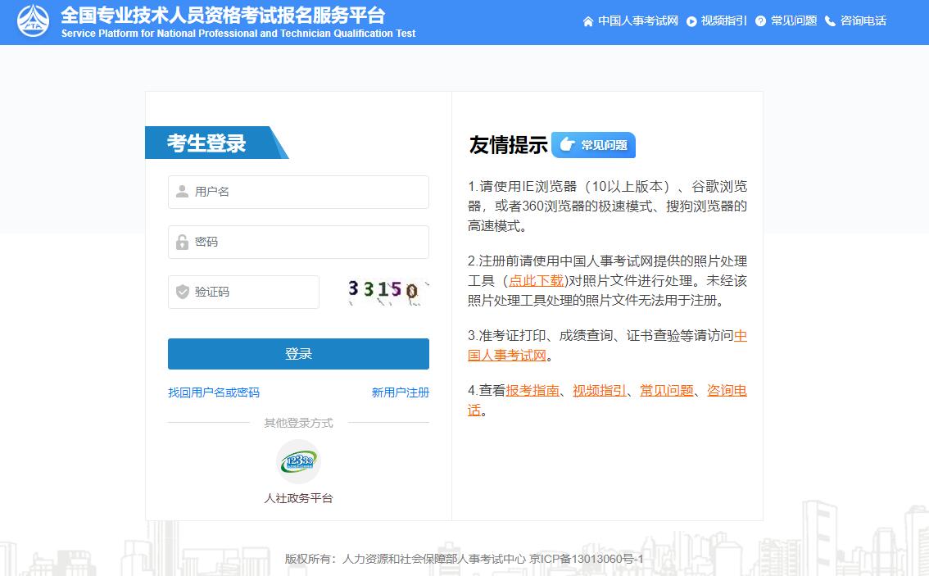Click 找回用户名或密码 to recover credentials

[x=215, y=393]
